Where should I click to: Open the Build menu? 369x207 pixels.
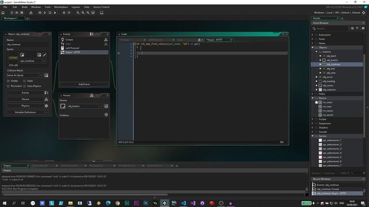[x=24, y=7]
